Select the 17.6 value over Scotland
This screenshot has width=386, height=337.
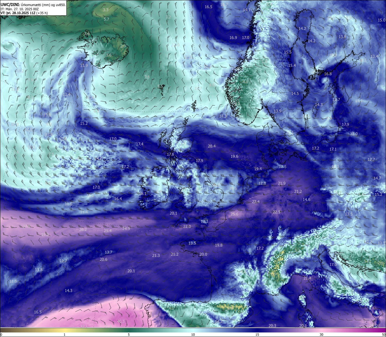click(x=170, y=154)
